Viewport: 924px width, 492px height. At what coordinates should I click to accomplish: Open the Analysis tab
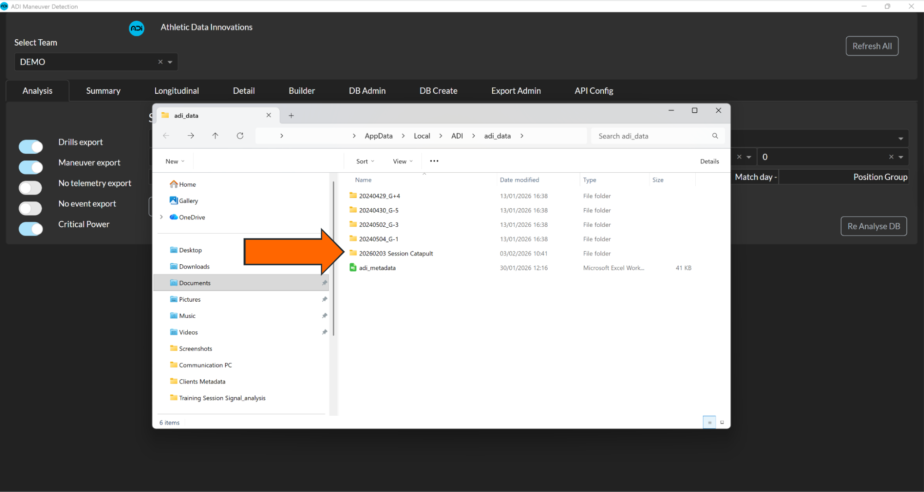pos(37,91)
